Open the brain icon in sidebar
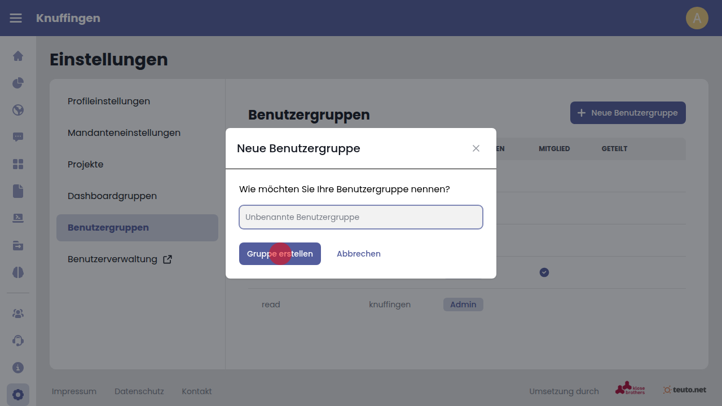The height and width of the screenshot is (406, 722). click(18, 272)
